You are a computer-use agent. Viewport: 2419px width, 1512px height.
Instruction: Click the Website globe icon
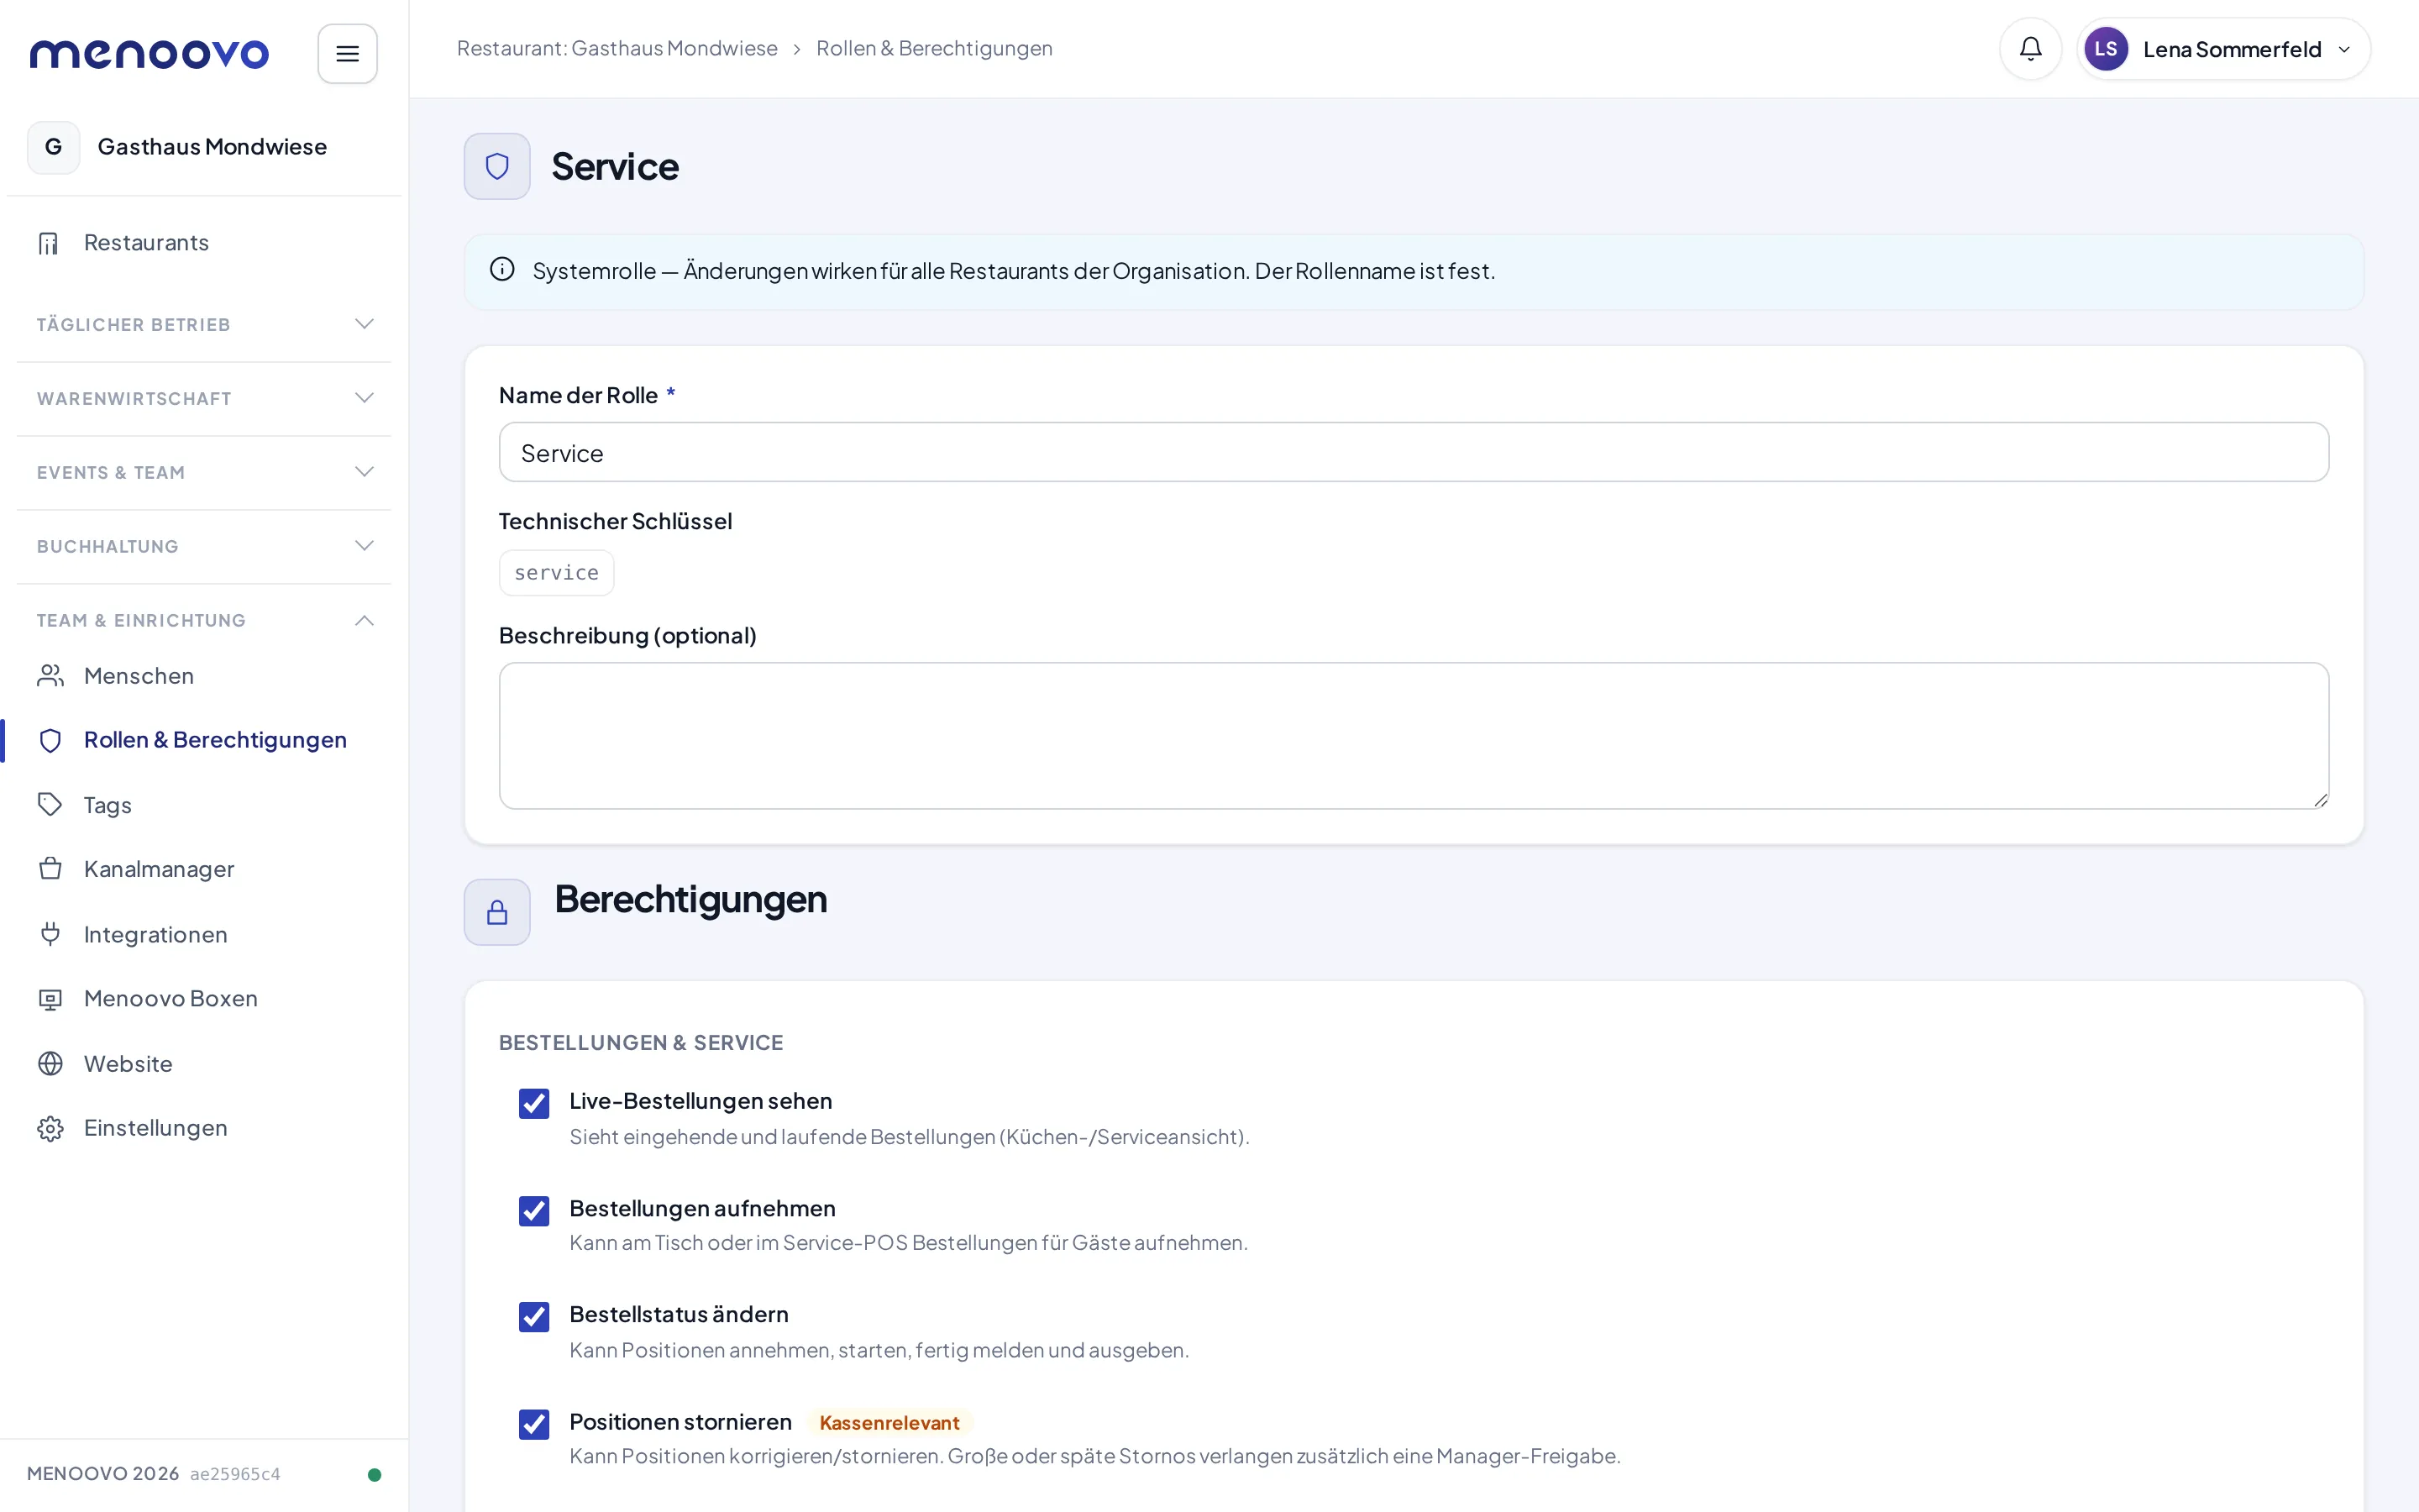[50, 1064]
